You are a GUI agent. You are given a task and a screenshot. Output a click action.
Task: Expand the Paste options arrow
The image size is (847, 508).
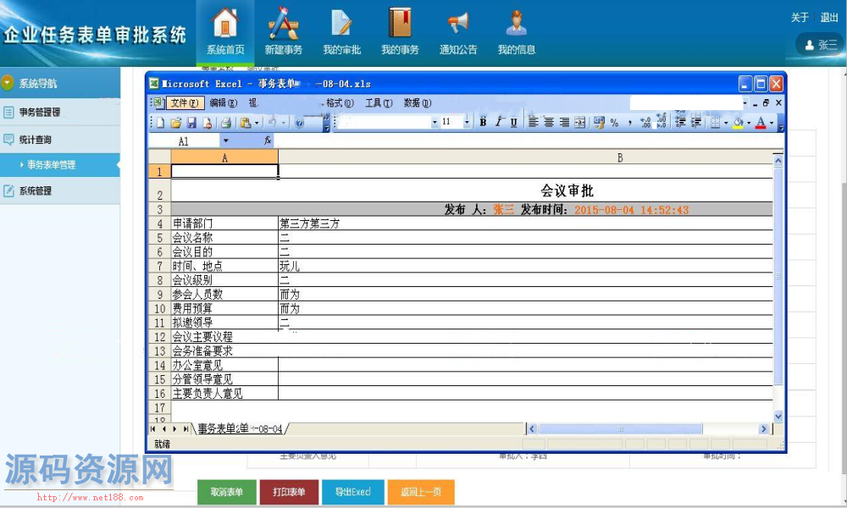pos(257,123)
